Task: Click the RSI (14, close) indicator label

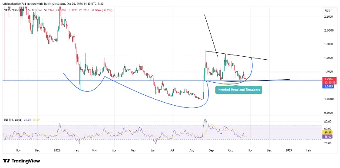Action: coord(13,120)
